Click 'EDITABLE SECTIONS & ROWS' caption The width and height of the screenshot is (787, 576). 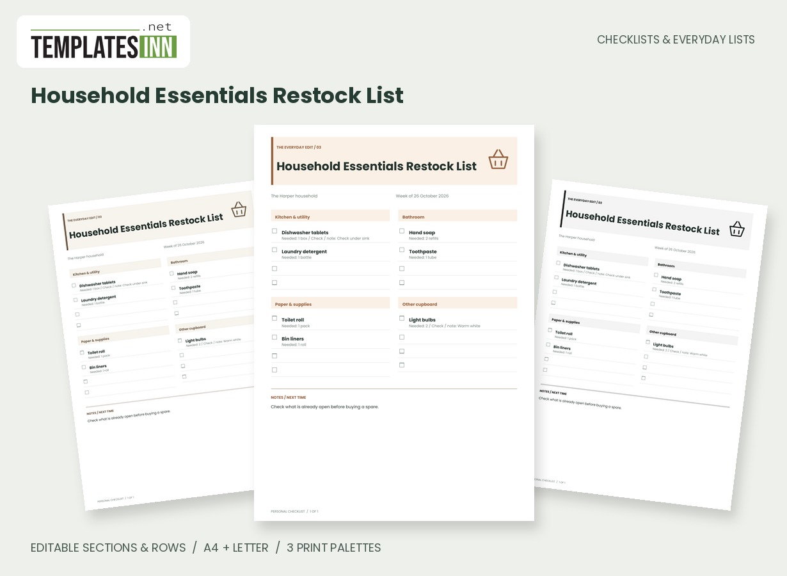point(108,548)
